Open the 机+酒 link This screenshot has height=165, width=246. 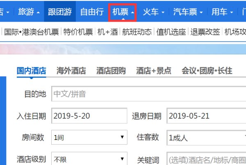(x=107, y=32)
